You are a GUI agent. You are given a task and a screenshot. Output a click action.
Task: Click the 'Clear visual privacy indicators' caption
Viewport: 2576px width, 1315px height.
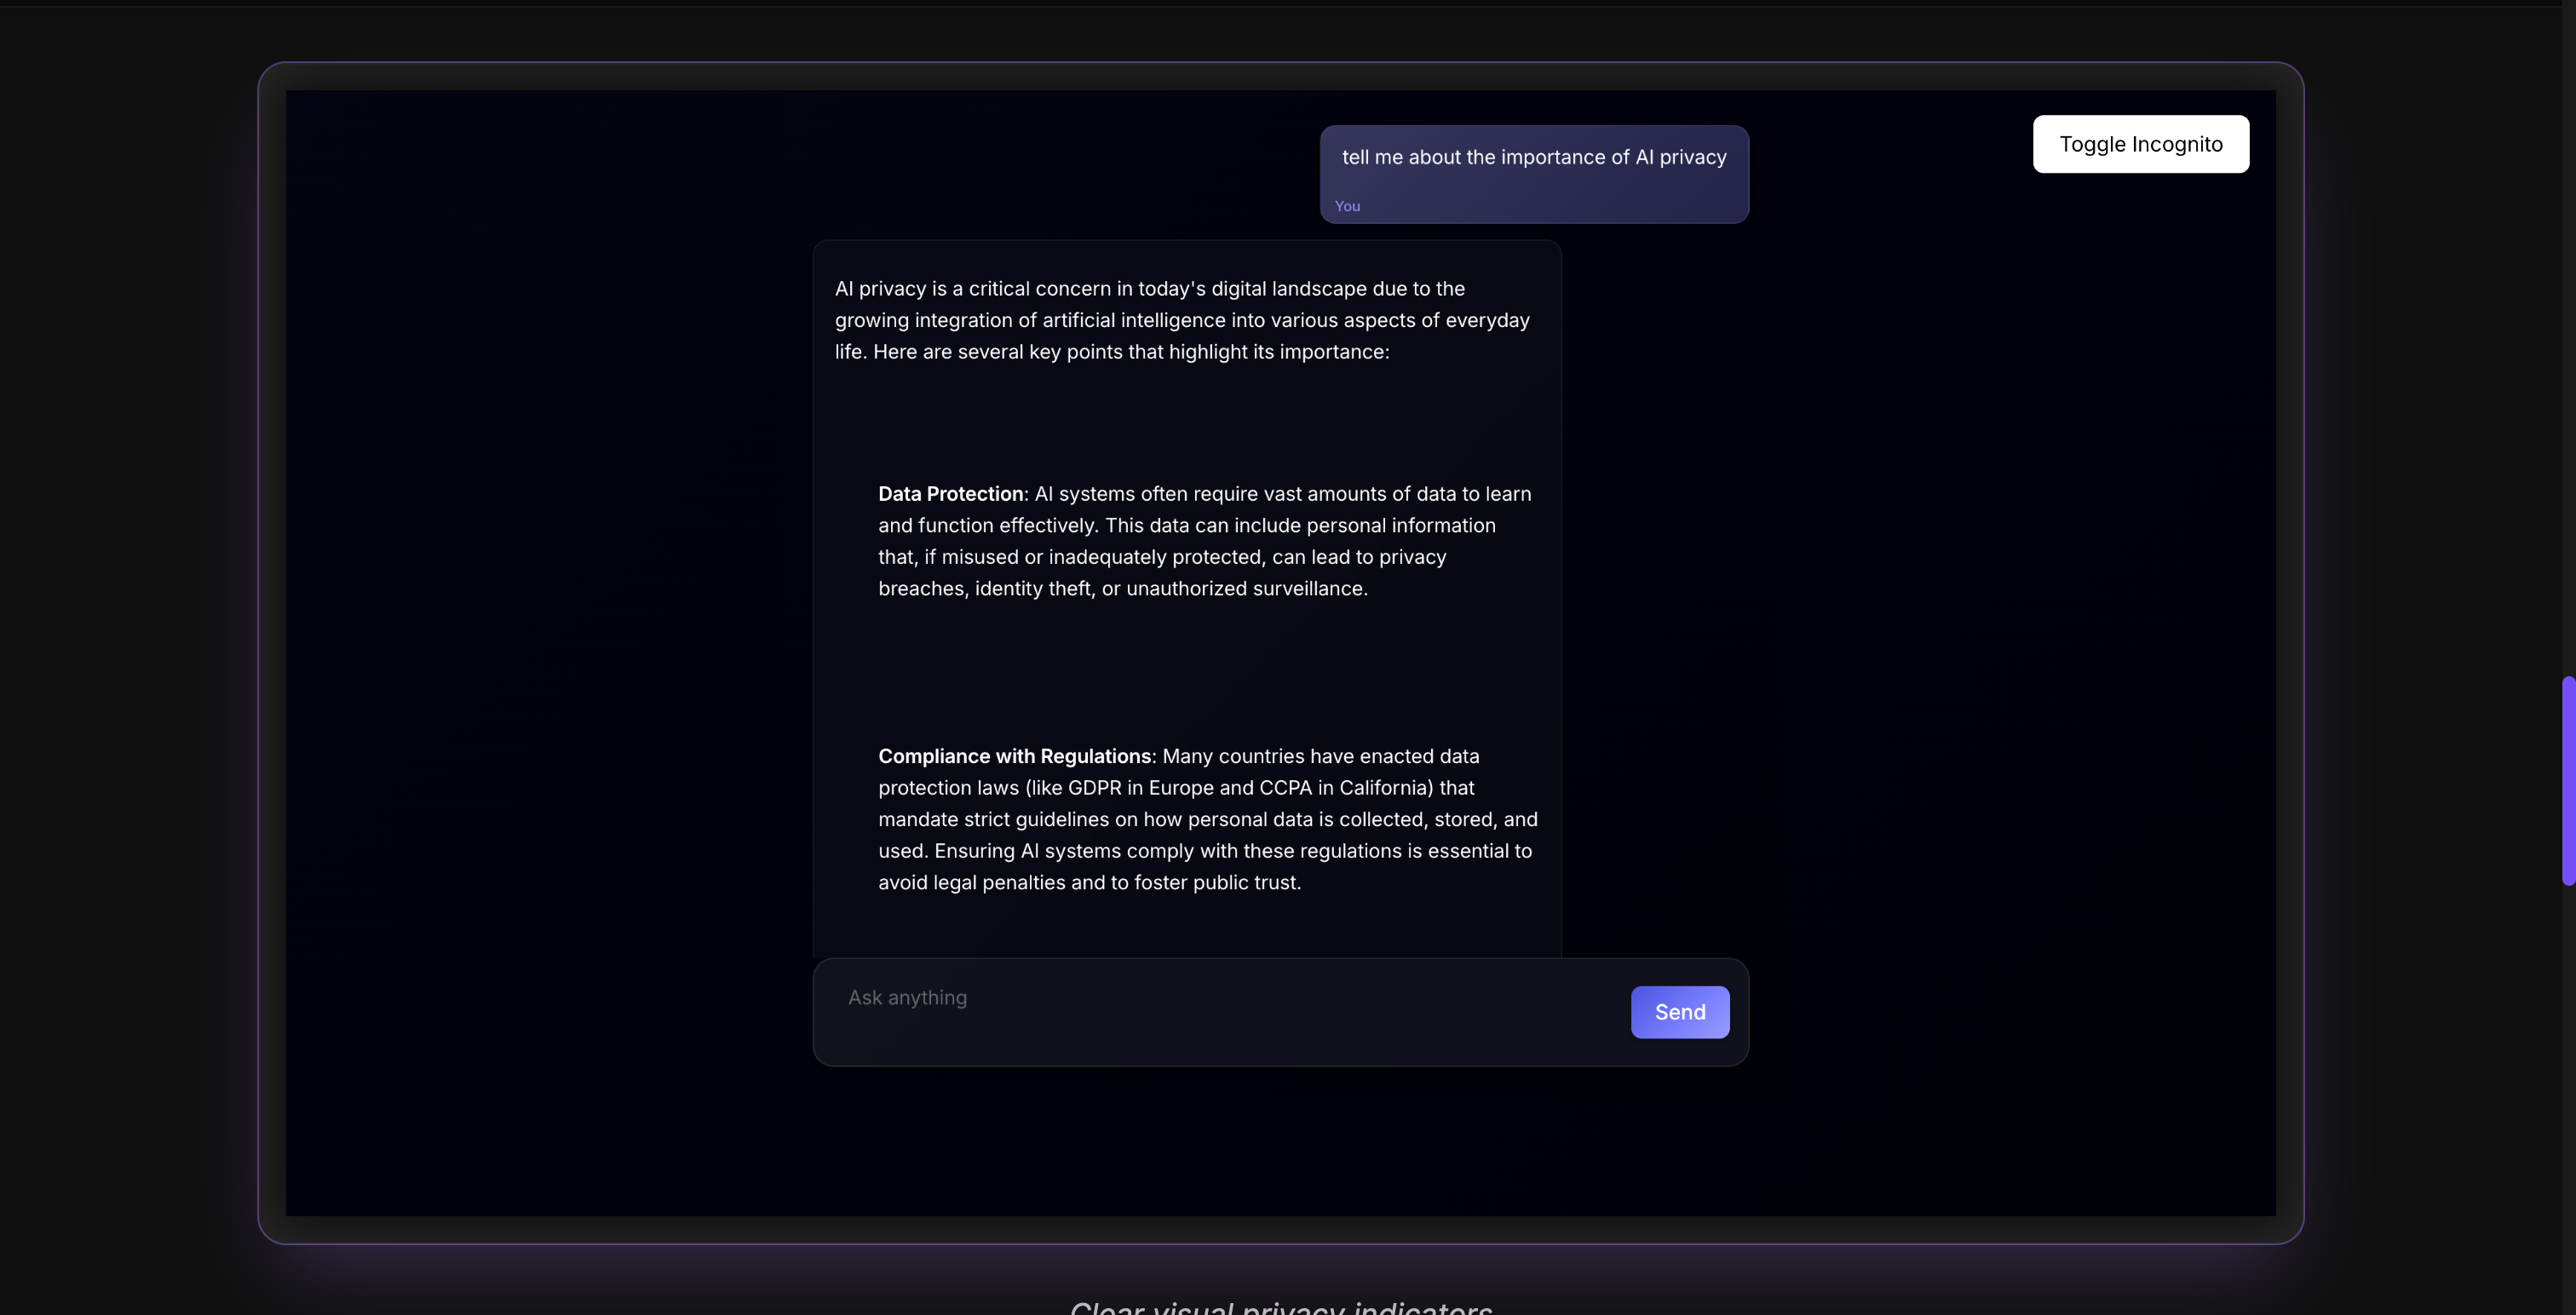(1280, 1306)
